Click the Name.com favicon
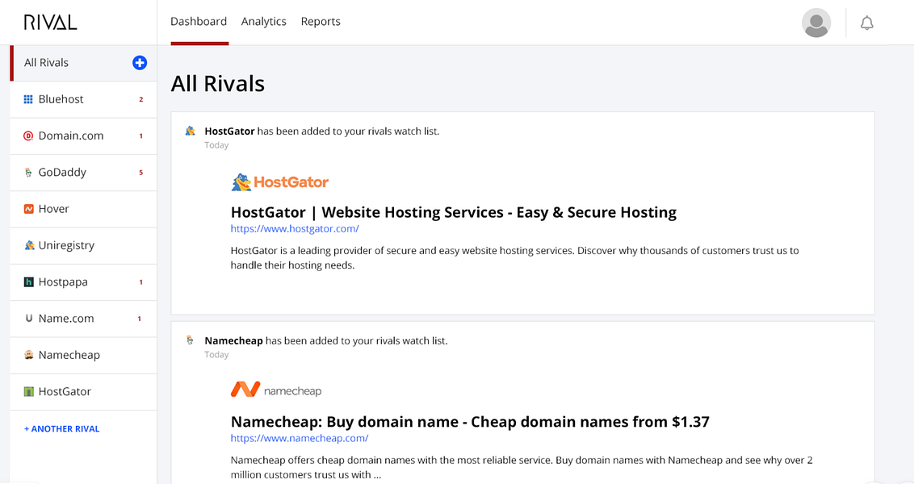The width and height of the screenshot is (914, 484). [28, 319]
